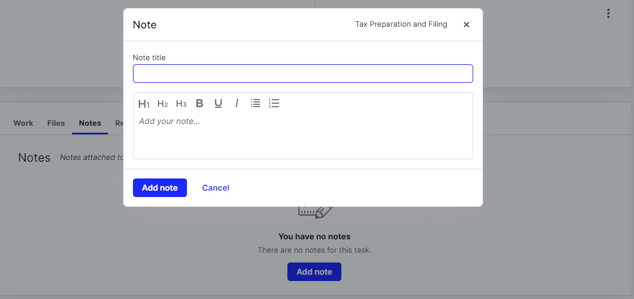The height and width of the screenshot is (299, 634).
Task: Apply Heading 2 formatting in note editor
Action: (163, 104)
